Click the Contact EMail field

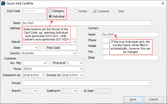tap(130, 58)
